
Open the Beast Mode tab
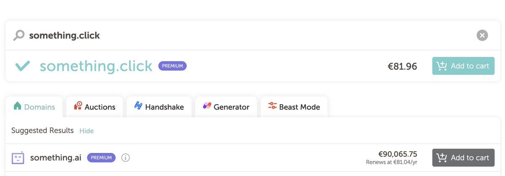(294, 107)
